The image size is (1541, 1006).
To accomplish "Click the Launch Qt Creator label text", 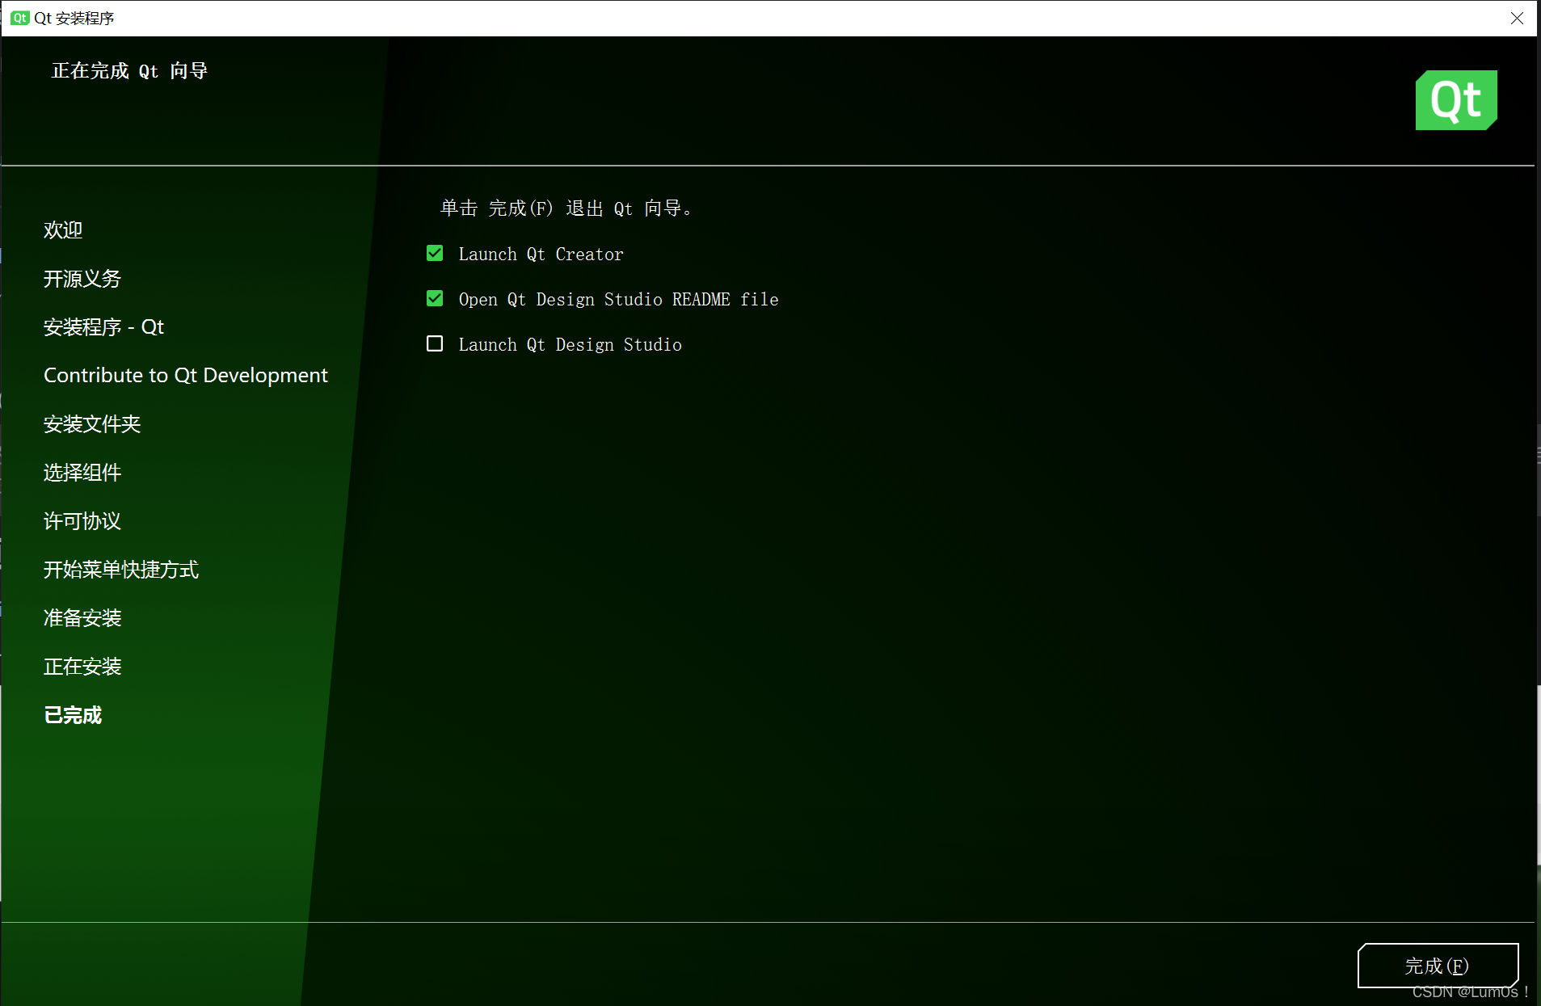I will coord(541,254).
